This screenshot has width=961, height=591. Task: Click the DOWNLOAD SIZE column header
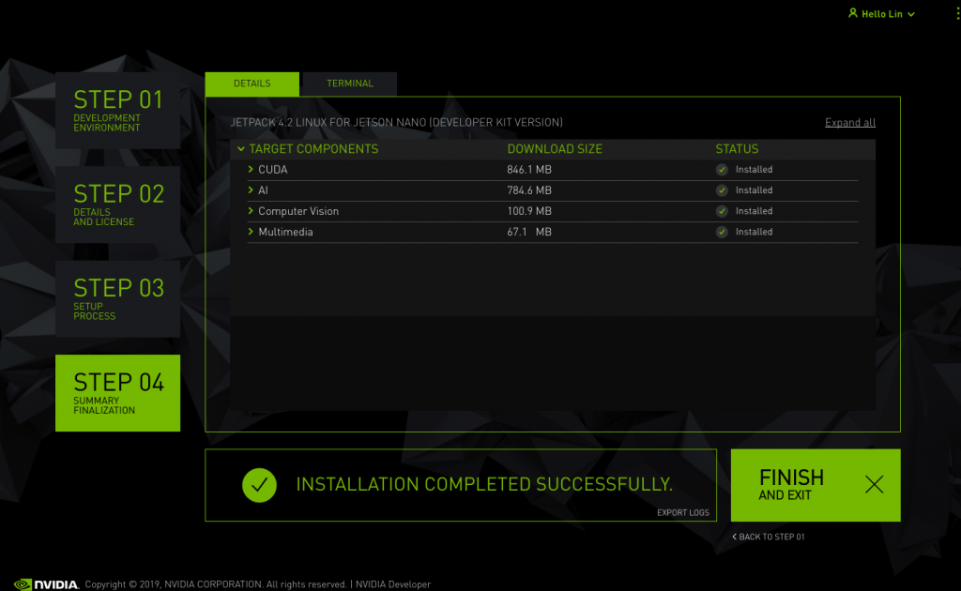pyautogui.click(x=555, y=149)
